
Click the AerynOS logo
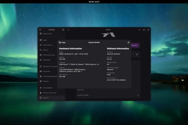pyautogui.click(x=108, y=35)
